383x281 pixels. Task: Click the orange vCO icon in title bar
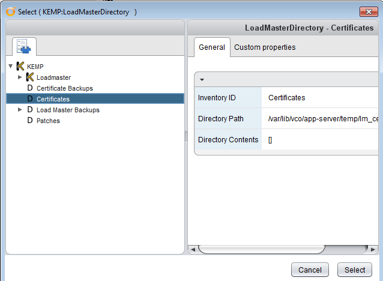click(x=10, y=11)
